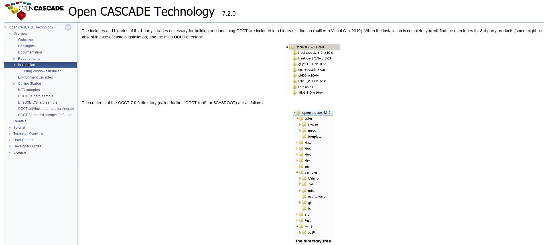Expand the Developer Guides arrow
This screenshot has width=544, height=245.
10,146
